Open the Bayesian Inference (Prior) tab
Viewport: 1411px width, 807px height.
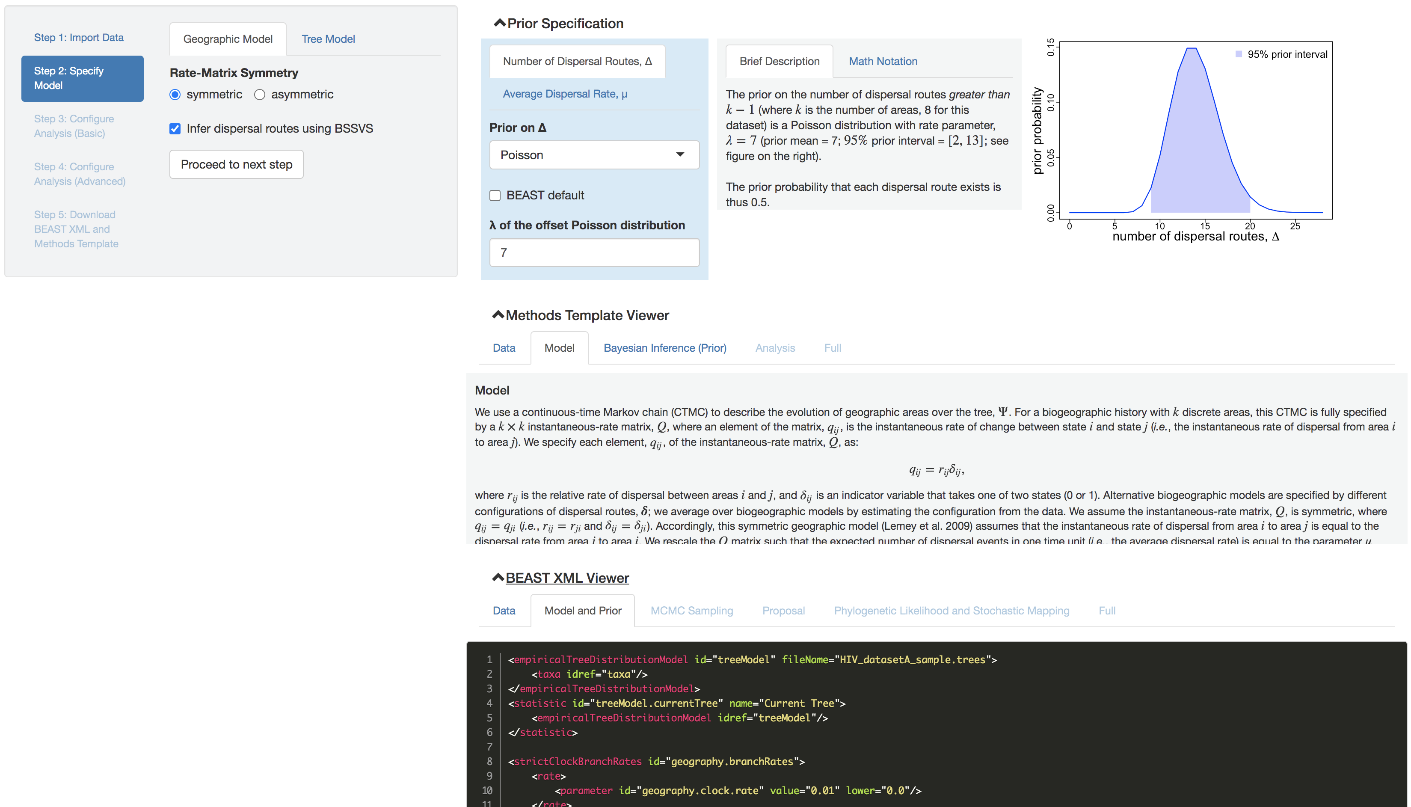(664, 348)
